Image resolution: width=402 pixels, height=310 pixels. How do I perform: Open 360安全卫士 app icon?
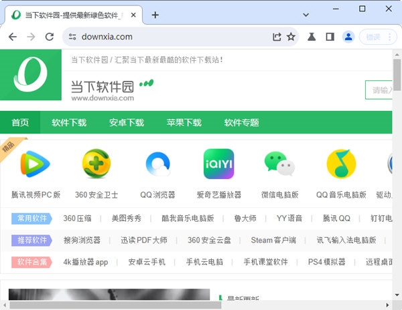click(x=96, y=164)
